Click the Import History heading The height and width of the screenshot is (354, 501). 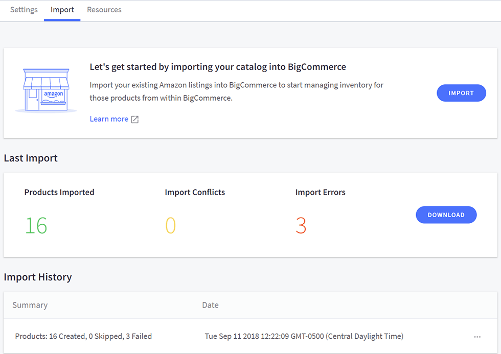click(x=38, y=277)
